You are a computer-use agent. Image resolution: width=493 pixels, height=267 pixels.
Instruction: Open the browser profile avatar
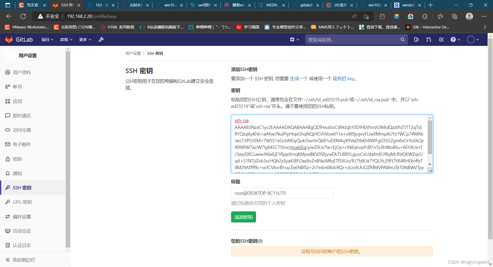pyautogui.click(x=469, y=16)
